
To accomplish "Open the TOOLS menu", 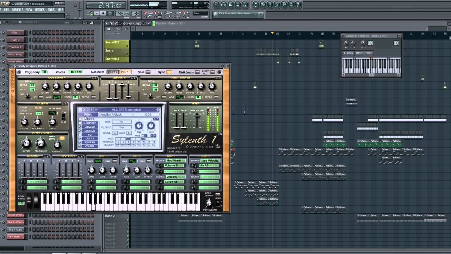I will [51, 10].
